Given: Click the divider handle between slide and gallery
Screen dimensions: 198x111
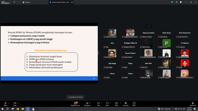Looking at the screenshot, I should pyautogui.click(x=98, y=53).
